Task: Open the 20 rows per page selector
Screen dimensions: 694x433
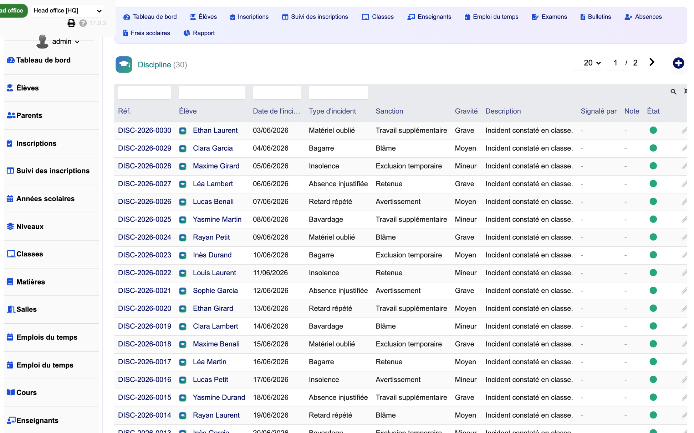Action: pyautogui.click(x=592, y=63)
